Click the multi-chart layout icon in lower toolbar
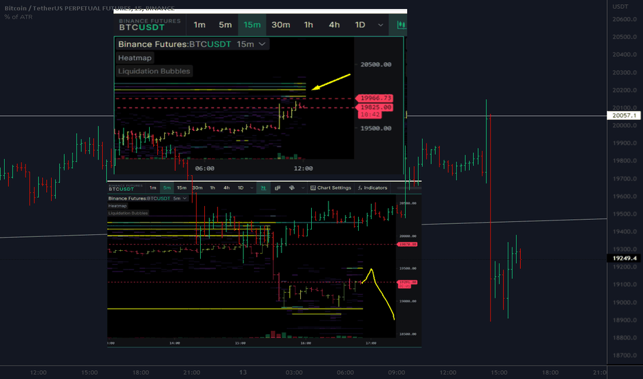This screenshot has width=643, height=379. point(277,187)
